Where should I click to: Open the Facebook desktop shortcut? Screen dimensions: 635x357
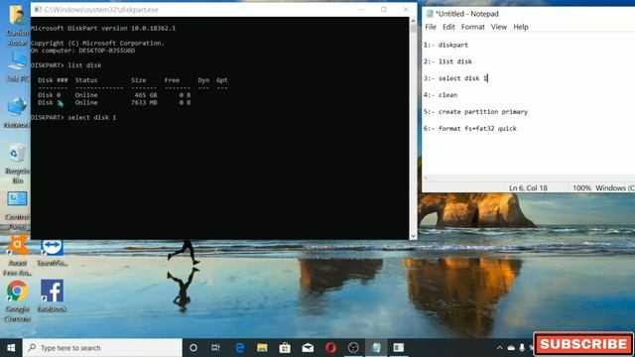[52, 296]
